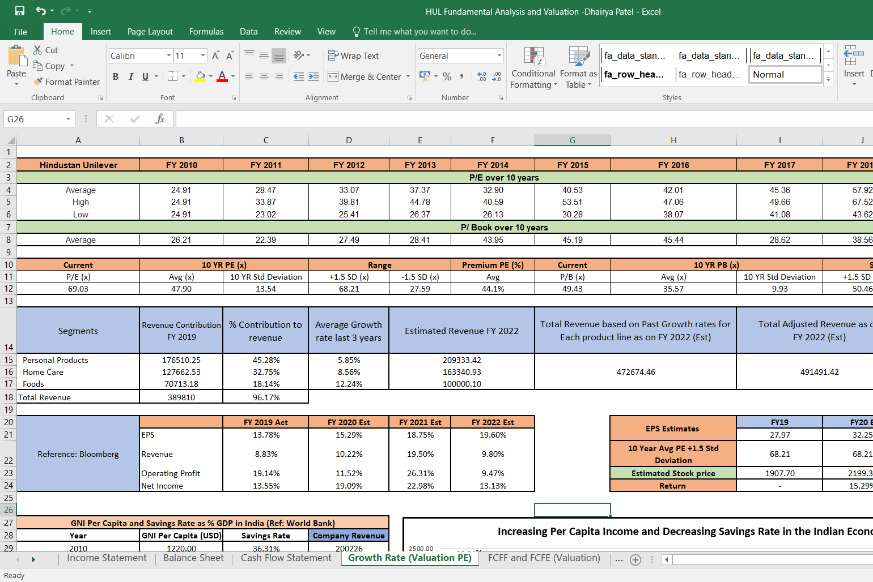The image size is (873, 582).
Task: Expand Merge & Center dropdown arrow
Action: (x=408, y=76)
